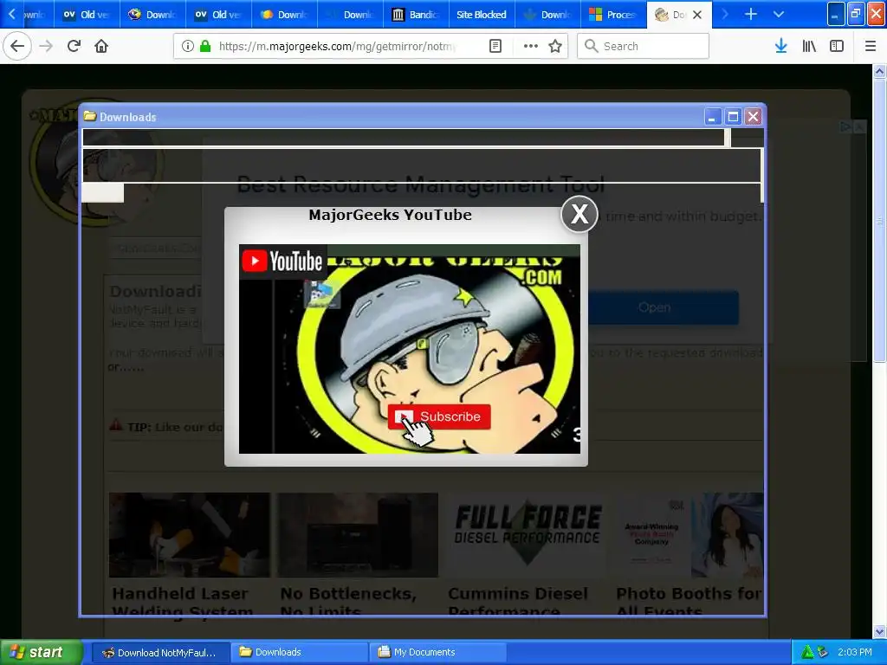The width and height of the screenshot is (887, 665).
Task: Click the Downloads folder icon in title bar
Action: point(89,117)
